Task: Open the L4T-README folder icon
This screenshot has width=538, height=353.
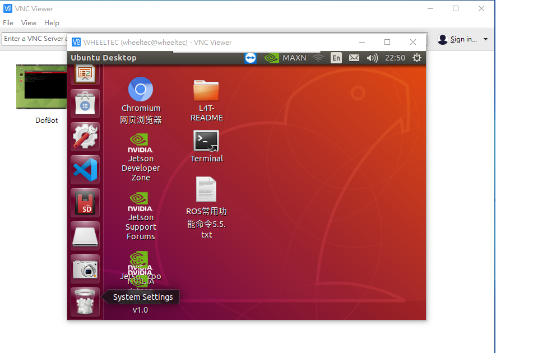Action: [206, 91]
